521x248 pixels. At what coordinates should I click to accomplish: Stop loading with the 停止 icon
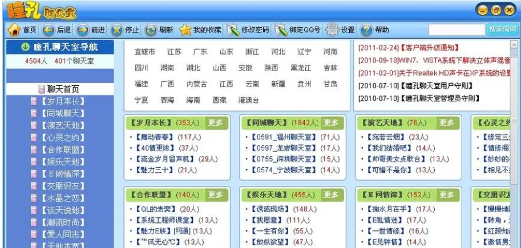click(x=116, y=30)
